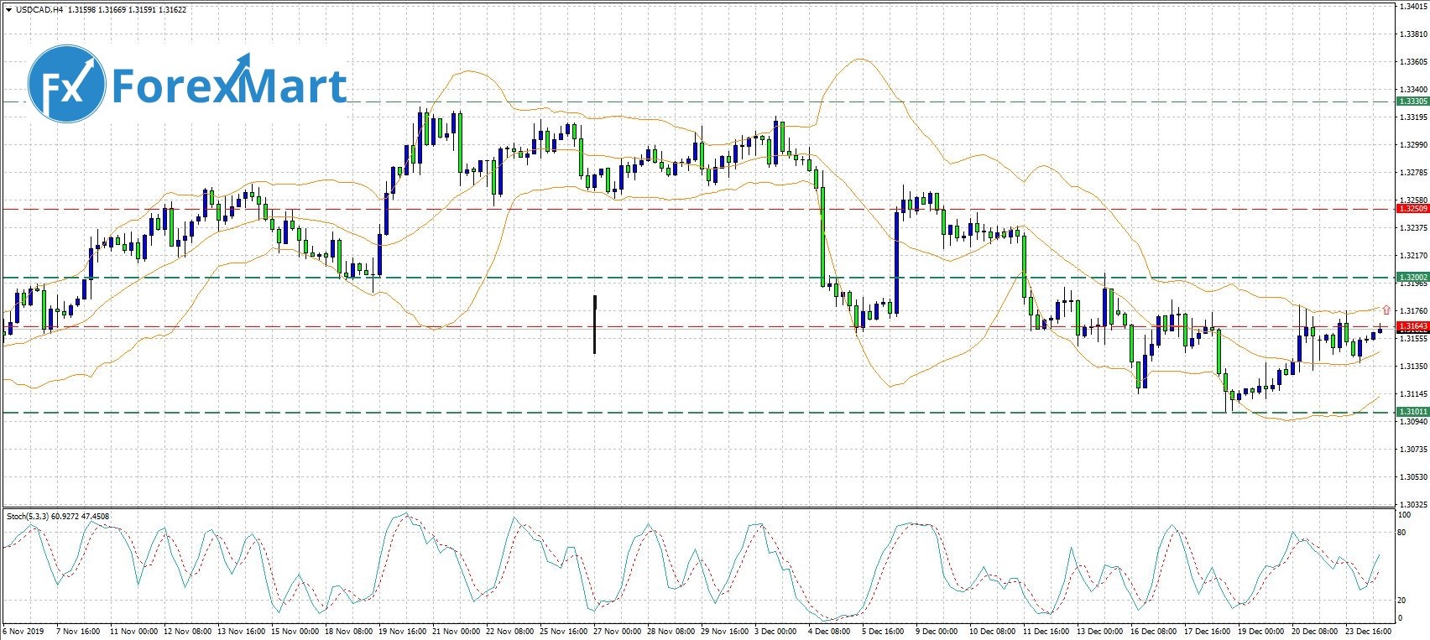Click the 1.30325 bottom price scale value
Screen dimensions: 1430x640
coord(1413,504)
